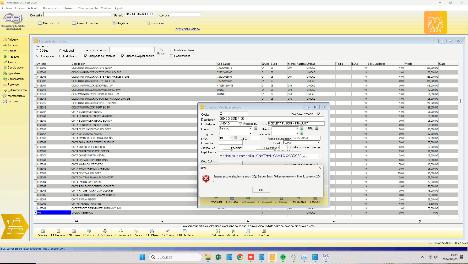Open the Mantenimiento menu in menu bar

pyautogui.click(x=87, y=8)
